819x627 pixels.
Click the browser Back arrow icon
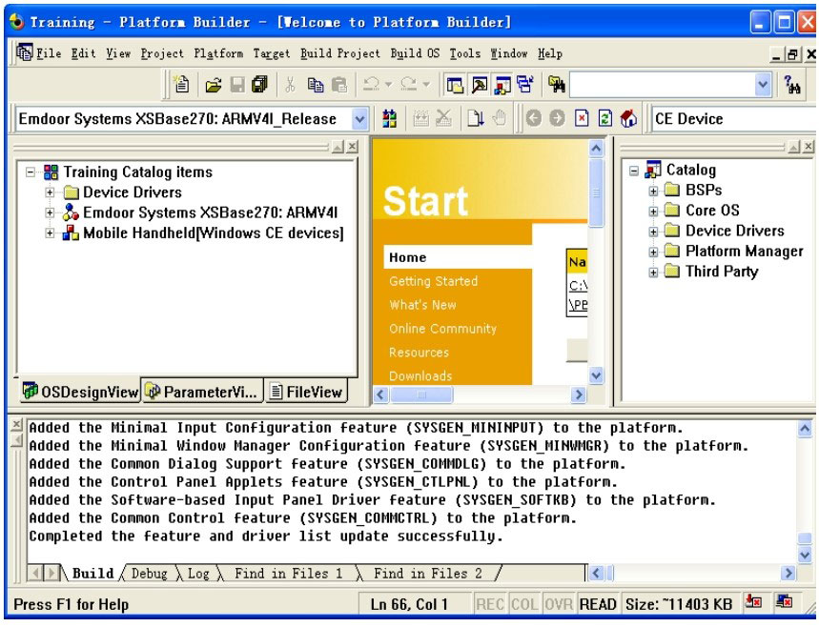pyautogui.click(x=533, y=119)
